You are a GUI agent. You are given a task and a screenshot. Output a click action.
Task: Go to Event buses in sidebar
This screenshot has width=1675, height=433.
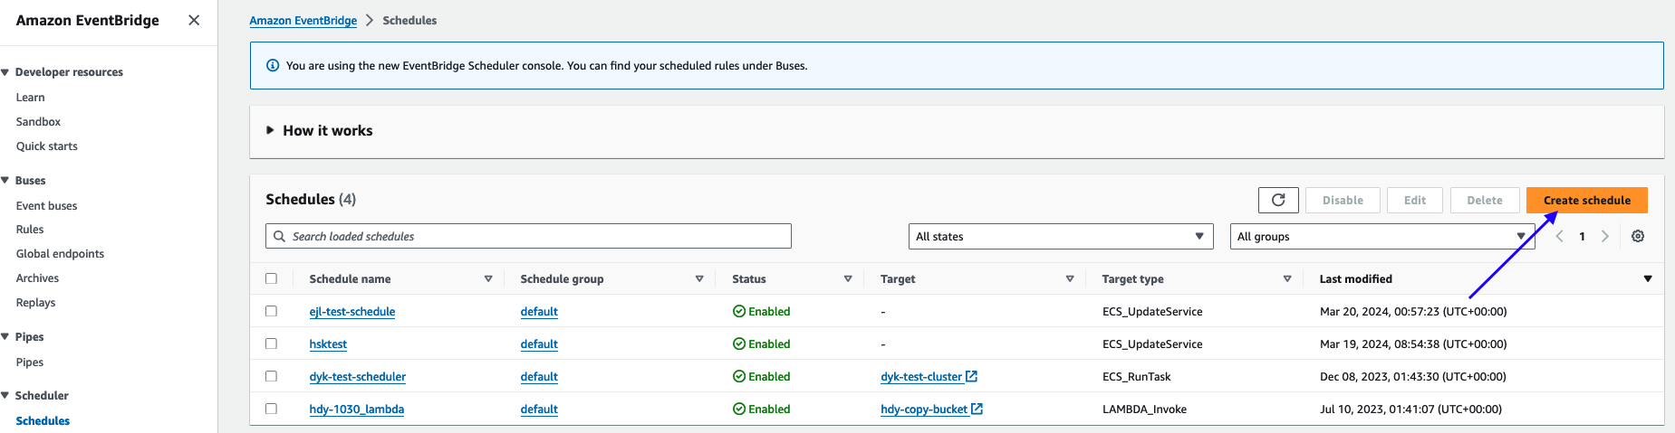coord(46,205)
